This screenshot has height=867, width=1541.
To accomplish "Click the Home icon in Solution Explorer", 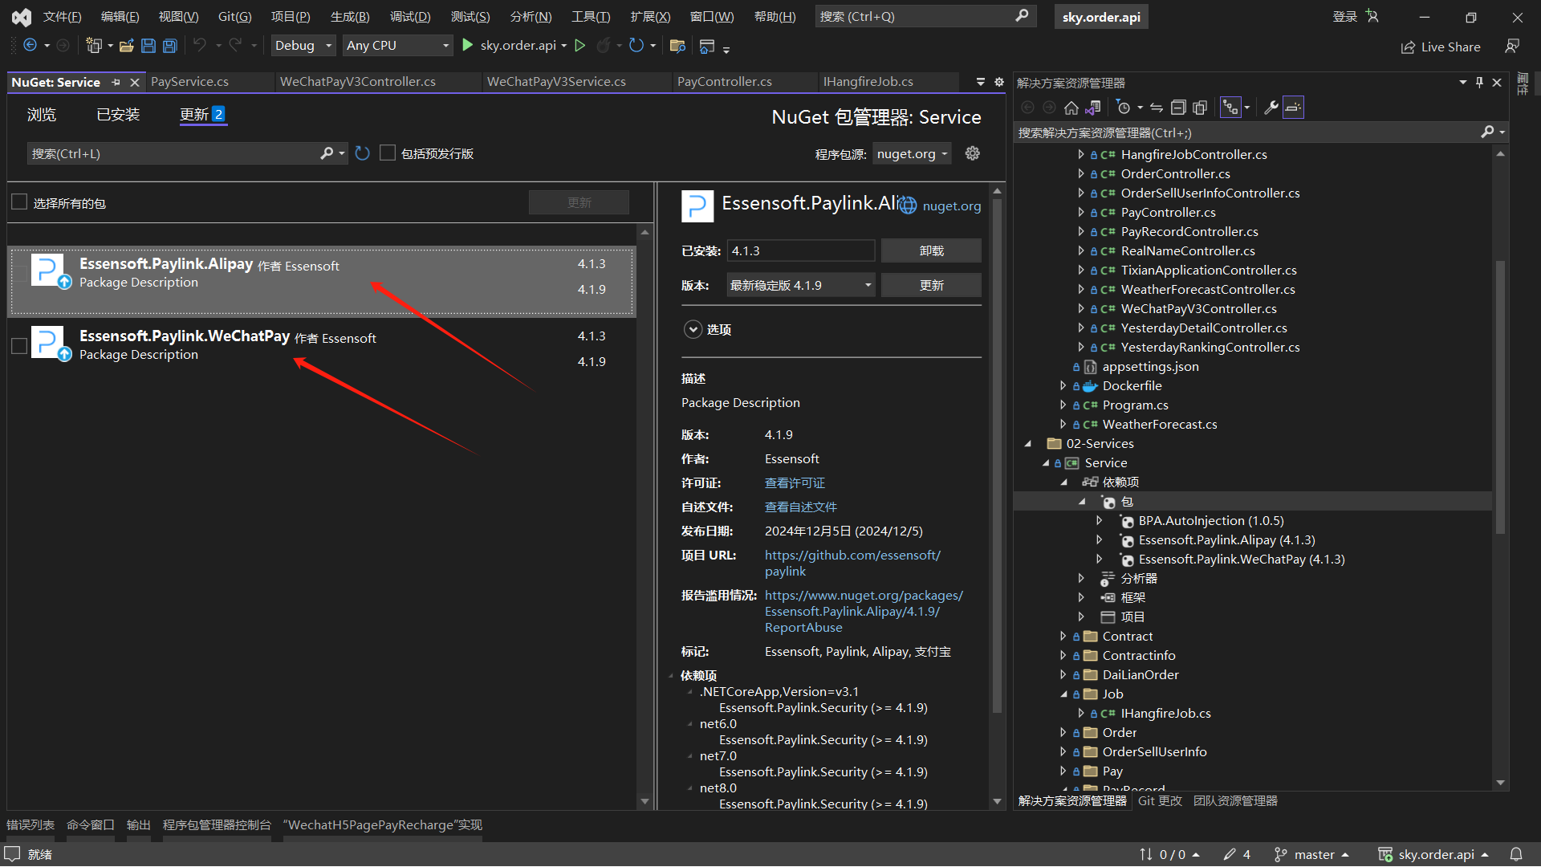I will [1071, 108].
